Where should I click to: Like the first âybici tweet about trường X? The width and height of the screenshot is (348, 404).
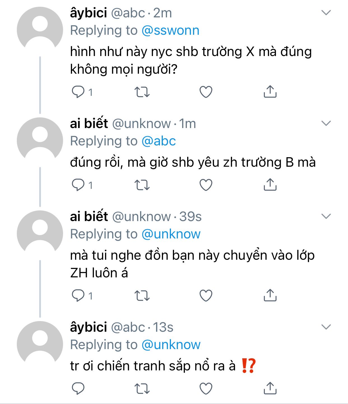point(206,92)
